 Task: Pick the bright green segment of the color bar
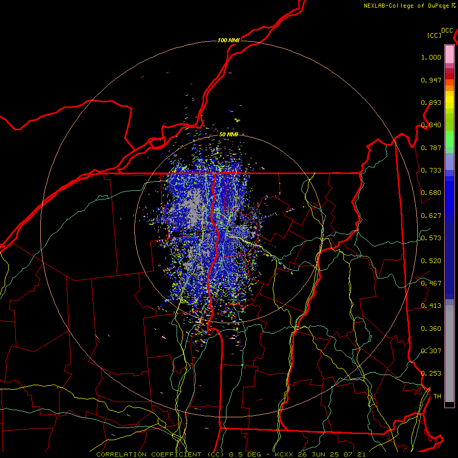tap(449, 139)
